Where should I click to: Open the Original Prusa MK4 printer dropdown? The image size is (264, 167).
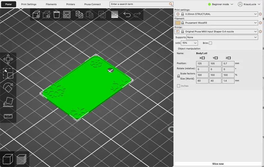[x=216, y=31]
